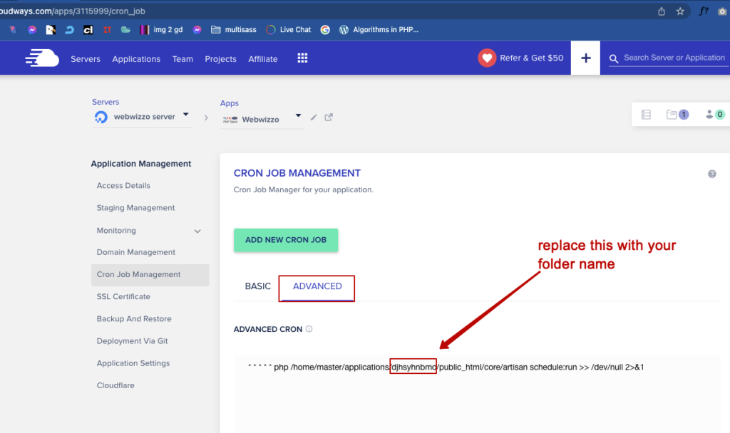Click the f? browser extension icon

(704, 11)
